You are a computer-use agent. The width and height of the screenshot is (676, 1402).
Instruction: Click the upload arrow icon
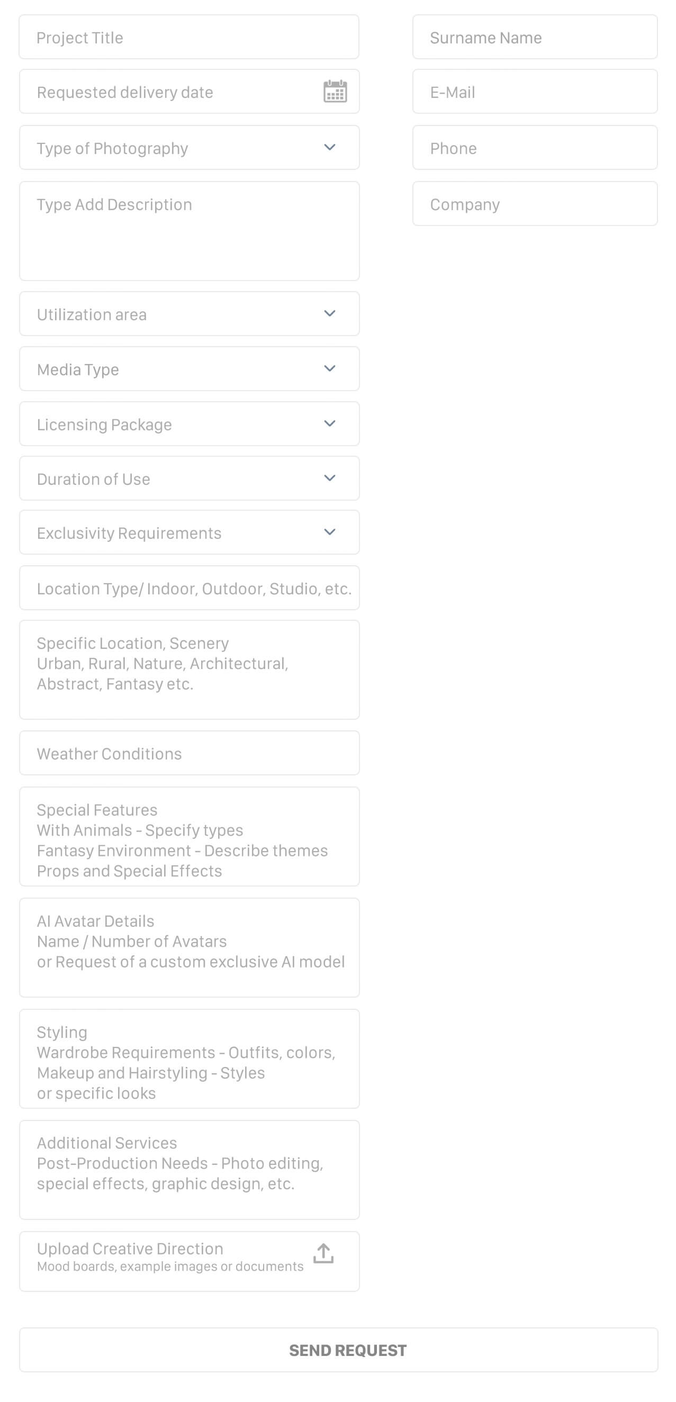tap(323, 1253)
